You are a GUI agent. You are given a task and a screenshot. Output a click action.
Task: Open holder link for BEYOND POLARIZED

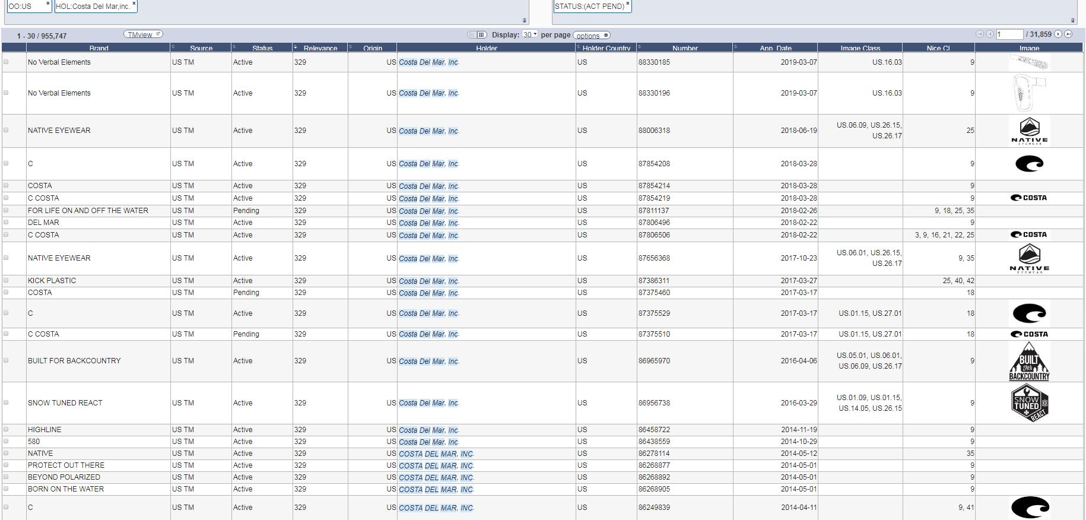(x=436, y=477)
